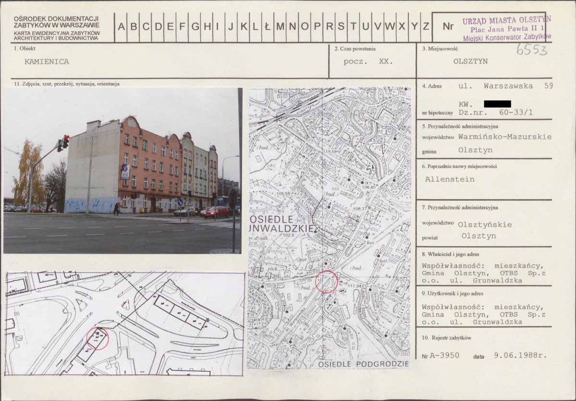Select the Allenstein former name text
Image resolution: width=576 pixels, height=401 pixels.
click(450, 179)
